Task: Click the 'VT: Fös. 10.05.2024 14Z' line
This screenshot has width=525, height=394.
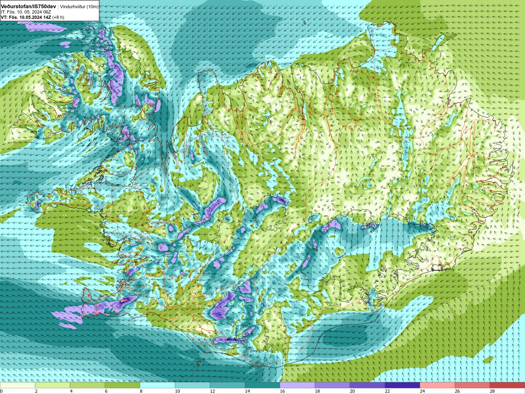Action: pyautogui.click(x=25, y=17)
